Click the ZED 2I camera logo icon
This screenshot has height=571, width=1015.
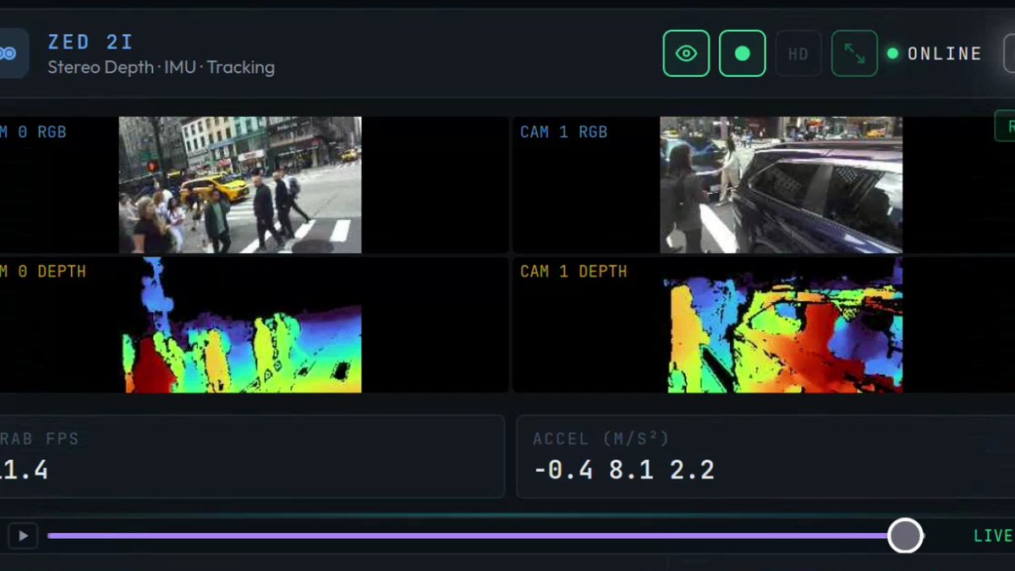click(x=10, y=53)
